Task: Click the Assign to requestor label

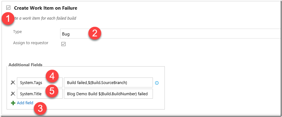Action: [31, 43]
